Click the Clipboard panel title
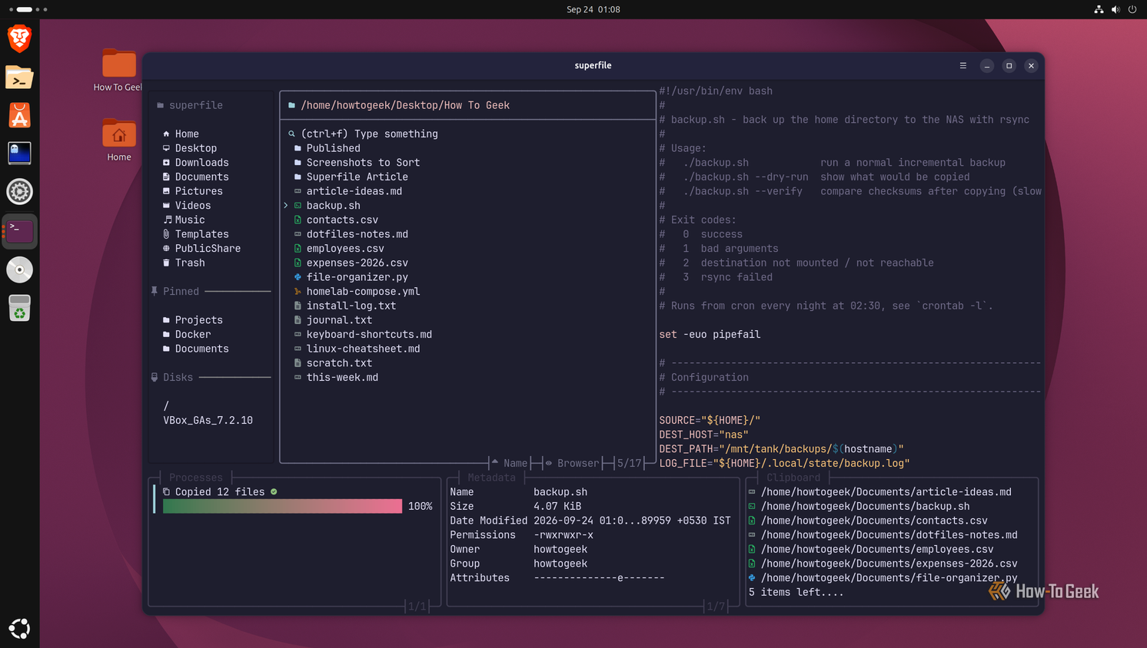The image size is (1147, 648). 793,478
